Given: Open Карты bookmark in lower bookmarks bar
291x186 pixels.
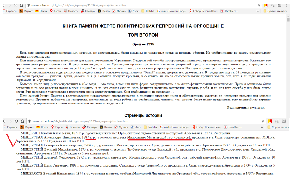Looking at the screenshot, I should point(57,127).
